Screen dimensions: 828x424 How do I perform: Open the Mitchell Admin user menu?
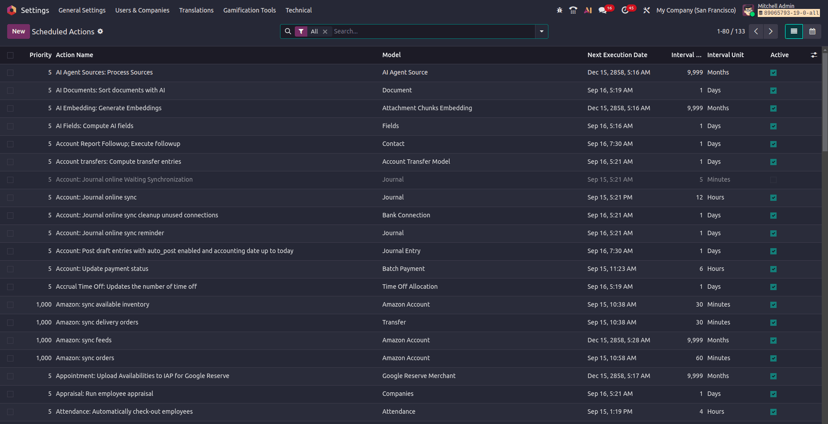pos(781,10)
